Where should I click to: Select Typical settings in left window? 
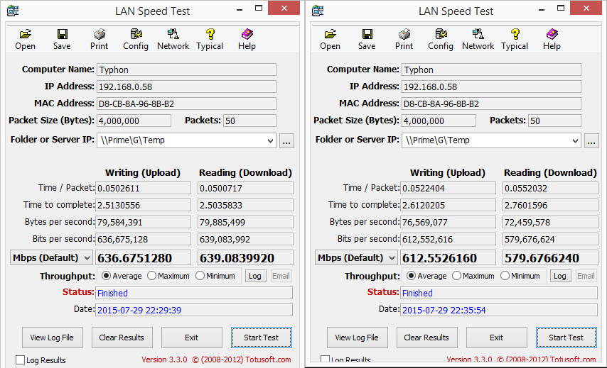(210, 39)
